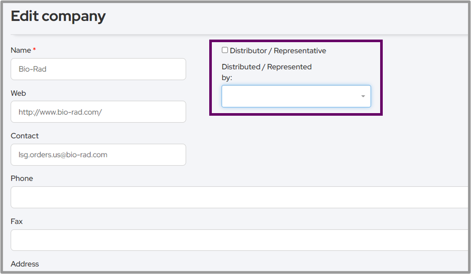The image size is (471, 274).
Task: Click the Phone field label
Action: click(22, 179)
